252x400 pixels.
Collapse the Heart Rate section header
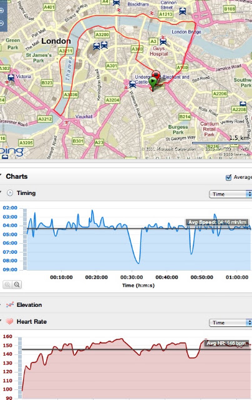pos(126,322)
